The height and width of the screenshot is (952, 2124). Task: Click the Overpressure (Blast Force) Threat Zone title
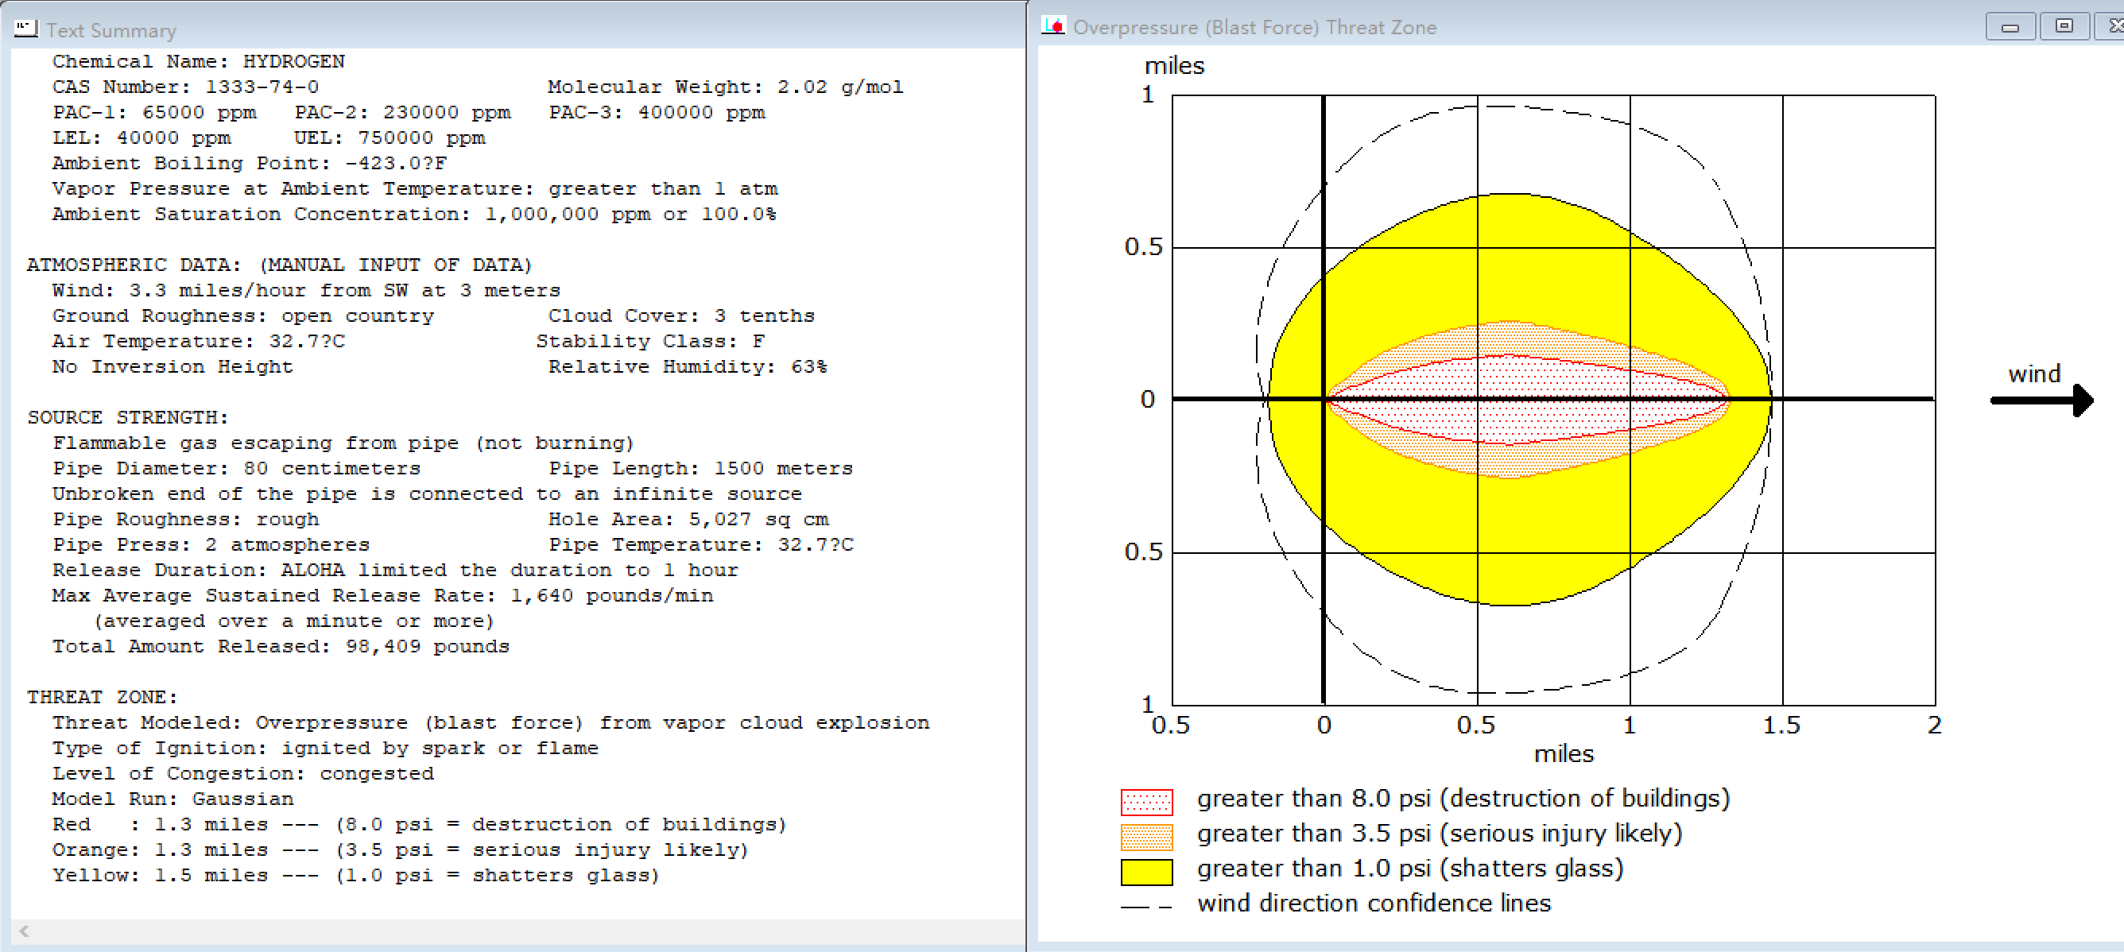[x=1254, y=27]
